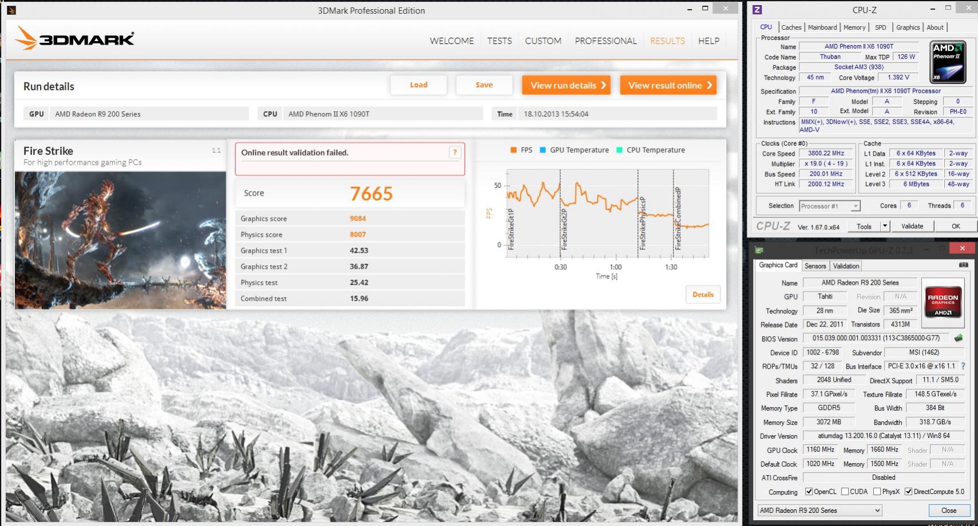Click the CPU-Z title bar icon
Image resolution: width=978 pixels, height=526 pixels.
click(757, 9)
